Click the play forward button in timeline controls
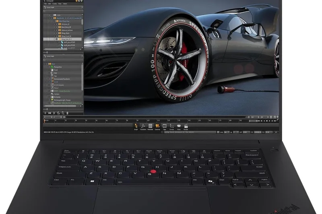Image resolution: width=322 pixels, height=214 pixels. coord(269,121)
